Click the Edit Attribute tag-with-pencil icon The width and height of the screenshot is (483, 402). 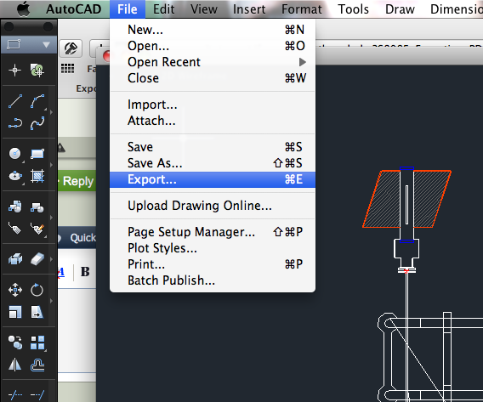(x=37, y=229)
